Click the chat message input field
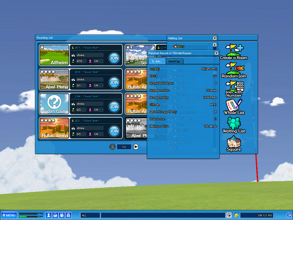Viewport: 293px width, 279px height. pyautogui.click(x=163, y=215)
